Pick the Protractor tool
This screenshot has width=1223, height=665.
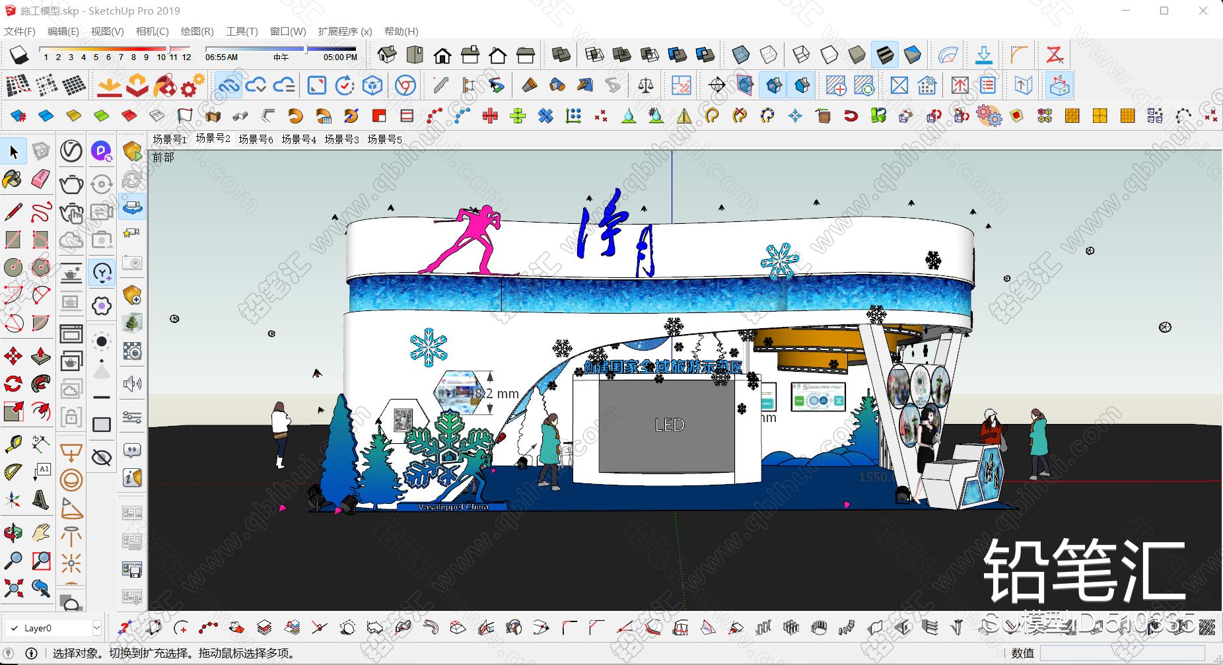pyautogui.click(x=13, y=472)
